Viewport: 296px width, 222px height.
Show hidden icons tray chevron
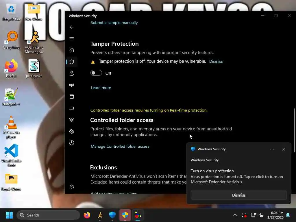point(235,215)
